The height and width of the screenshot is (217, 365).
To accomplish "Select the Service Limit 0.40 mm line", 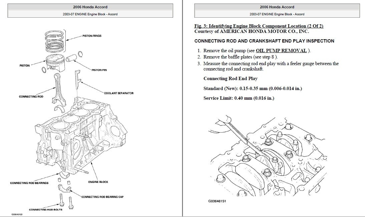I will (x=239, y=98).
